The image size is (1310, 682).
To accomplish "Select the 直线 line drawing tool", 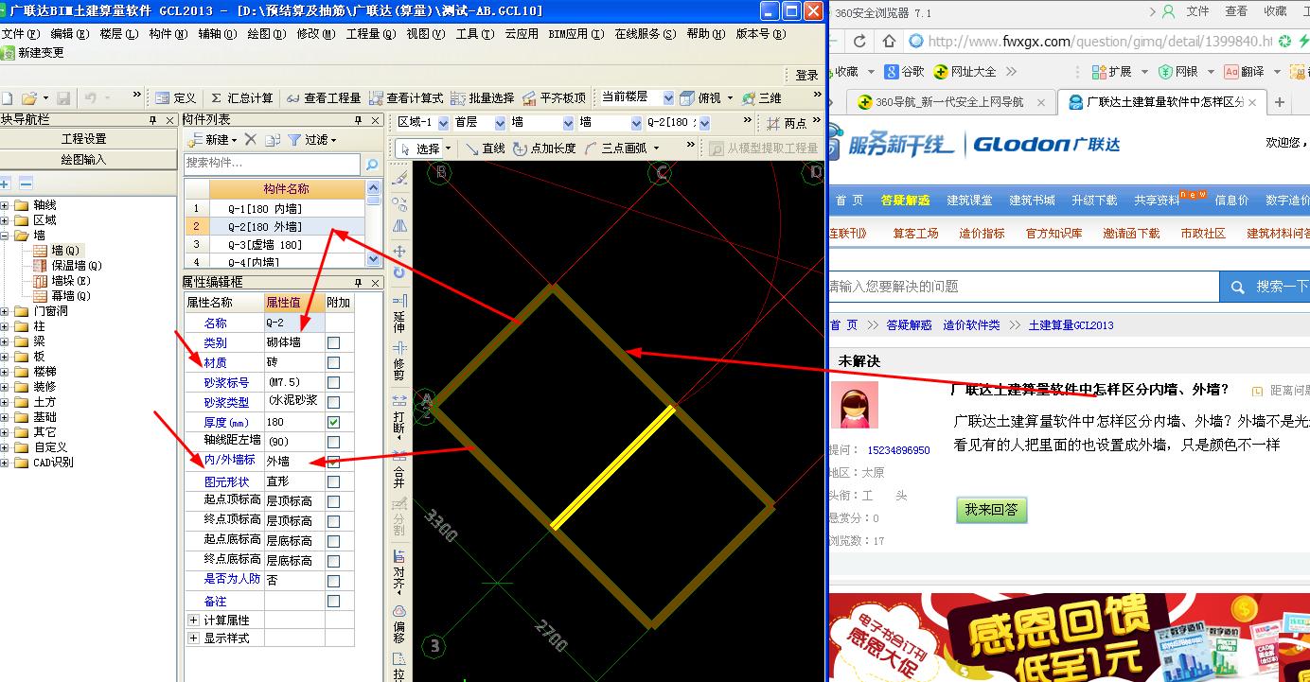I will [484, 149].
